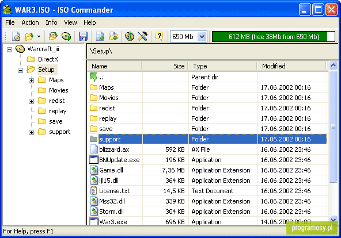
Task: Click the folder-with-disc toolbar icon
Action: click(x=53, y=36)
